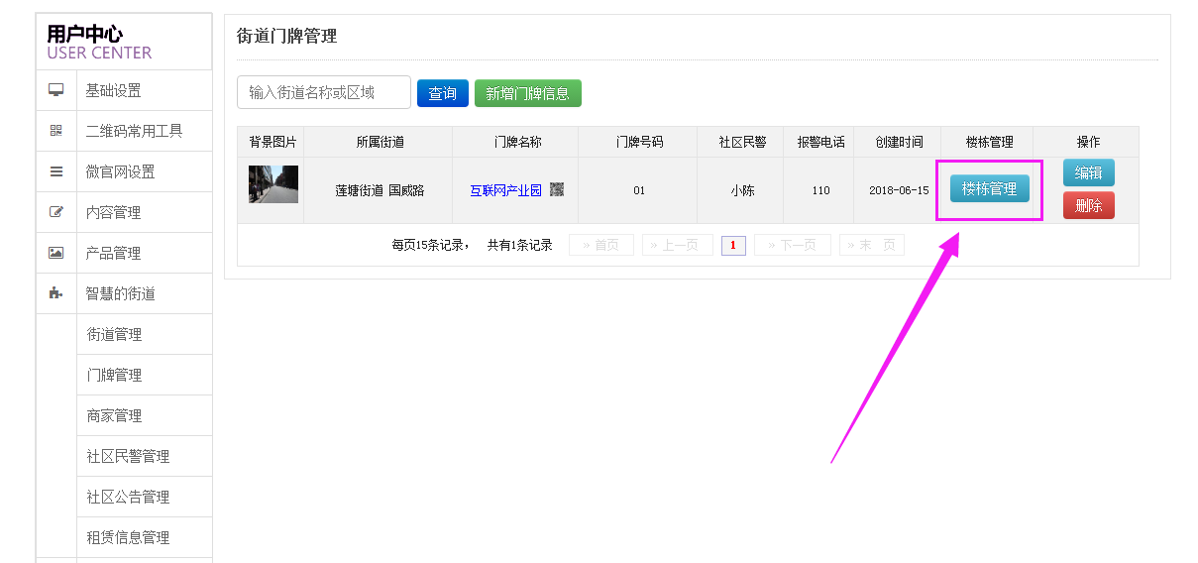Click the alarm phone 110 cell
Image resolution: width=1198 pixels, height=563 pixels.
pyautogui.click(x=820, y=190)
